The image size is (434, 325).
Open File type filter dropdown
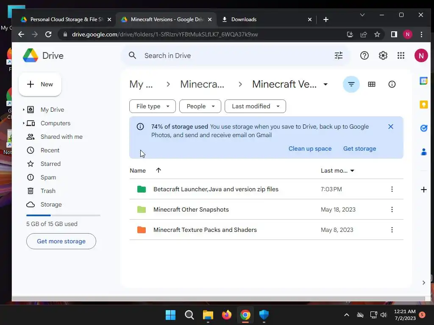point(153,106)
